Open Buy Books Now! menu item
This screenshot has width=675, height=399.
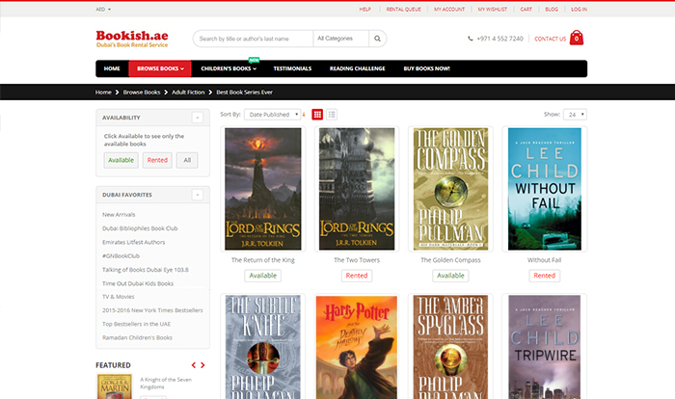click(x=426, y=68)
